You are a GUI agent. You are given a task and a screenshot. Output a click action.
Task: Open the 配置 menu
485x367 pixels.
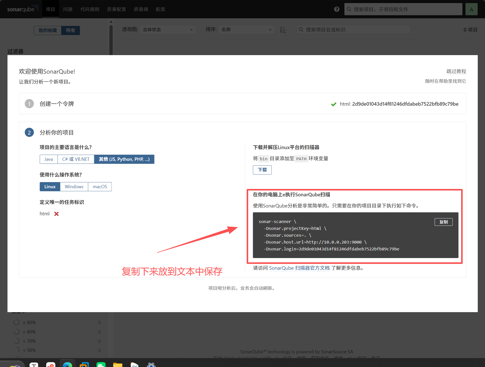click(160, 9)
